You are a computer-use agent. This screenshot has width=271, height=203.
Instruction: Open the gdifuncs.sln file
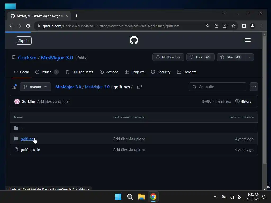[30, 150]
